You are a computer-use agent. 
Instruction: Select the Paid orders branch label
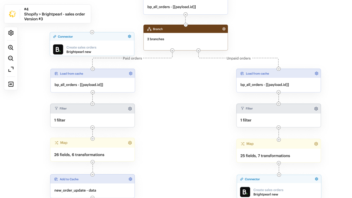click(x=132, y=58)
